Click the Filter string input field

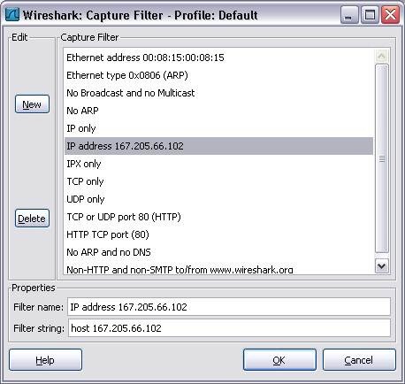[229, 327]
